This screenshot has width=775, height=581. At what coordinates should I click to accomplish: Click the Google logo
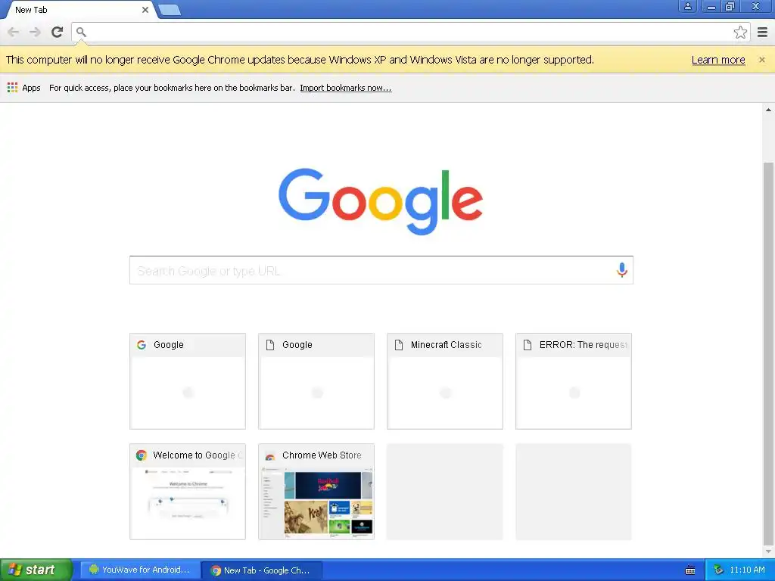click(381, 201)
